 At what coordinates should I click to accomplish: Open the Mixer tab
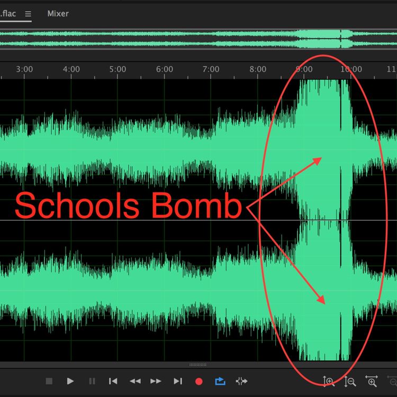(58, 14)
